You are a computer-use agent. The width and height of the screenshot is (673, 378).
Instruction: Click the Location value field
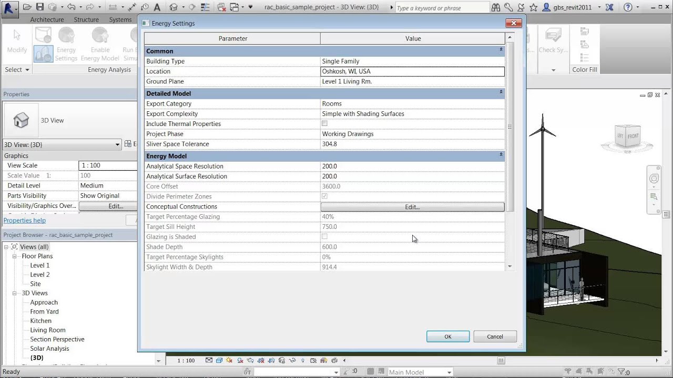pyautogui.click(x=412, y=71)
